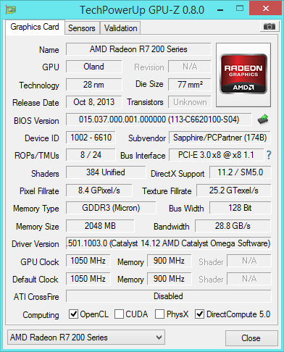Click the Pixel Fillrate field 8.4 GPixel/s
284x352 pixels.
[x=99, y=190]
